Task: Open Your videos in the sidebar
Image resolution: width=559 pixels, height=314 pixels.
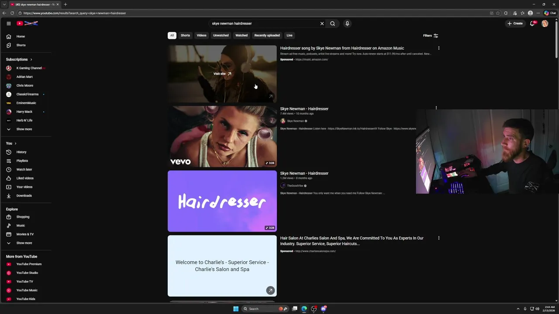Action: 26,187
